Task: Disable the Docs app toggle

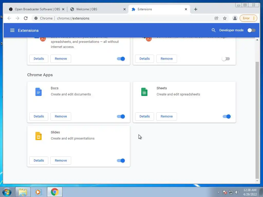Action: (x=121, y=116)
